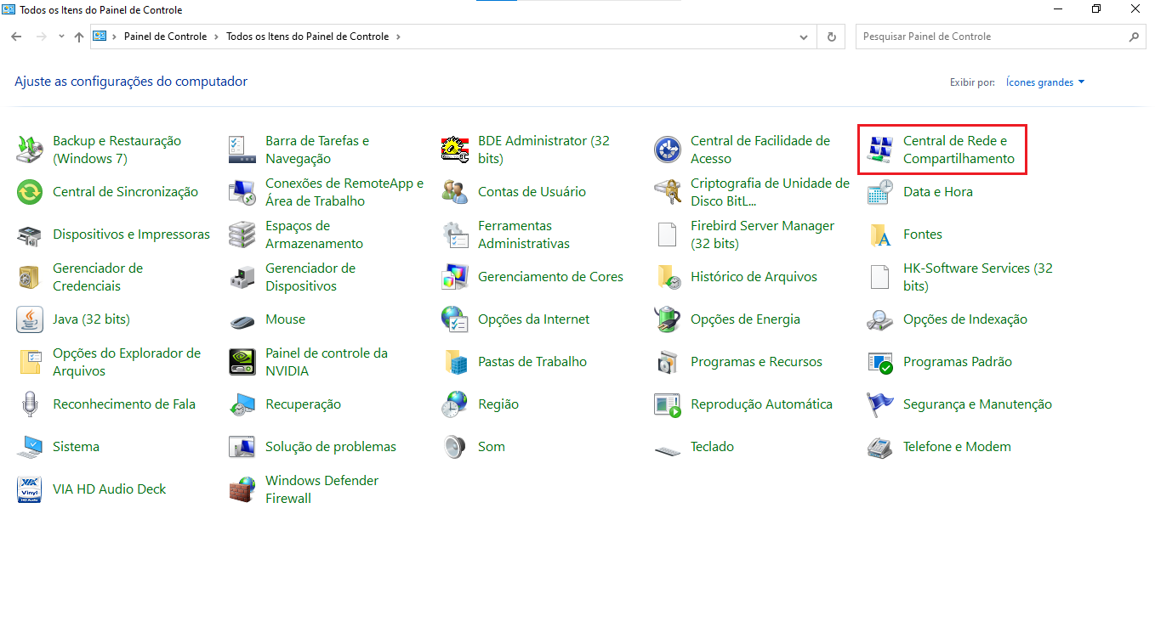Open the Reconhecimento de Fala microphone icon
Viewport: 1155px width, 627px height.
(x=30, y=404)
